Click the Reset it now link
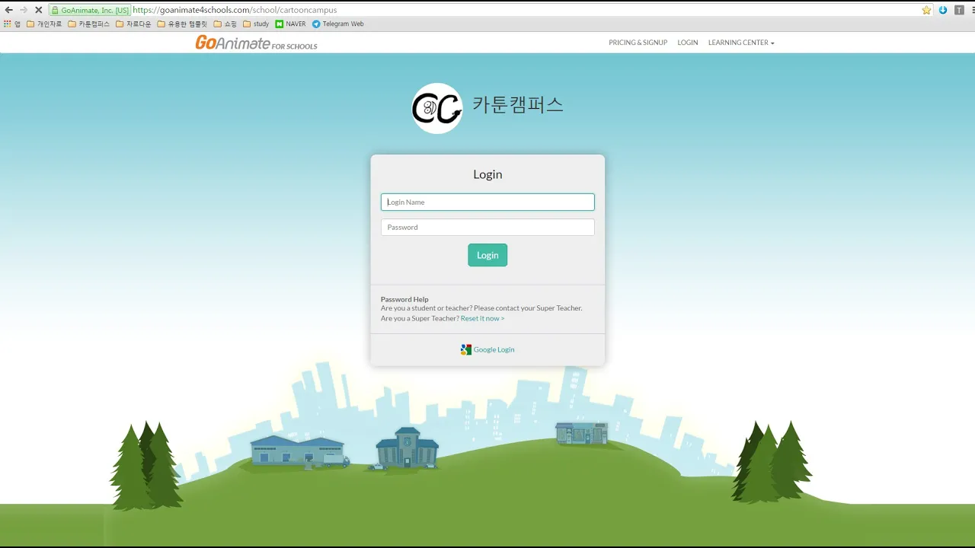 [482, 318]
